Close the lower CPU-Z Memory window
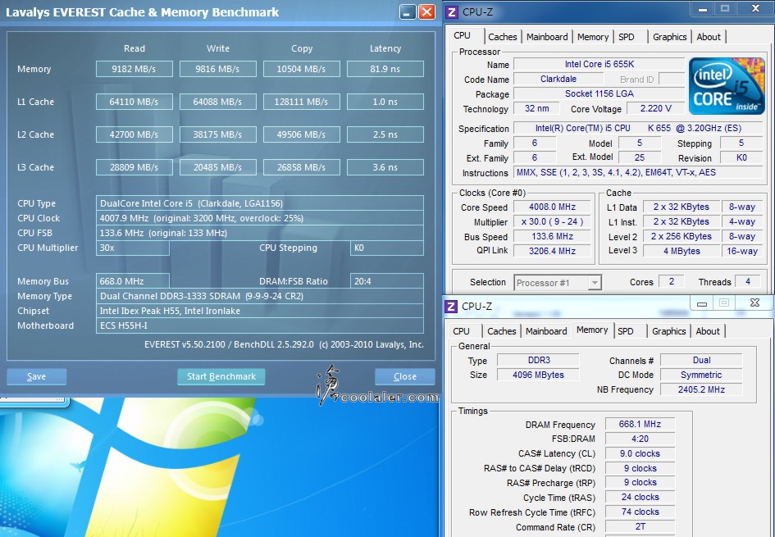 [754, 303]
